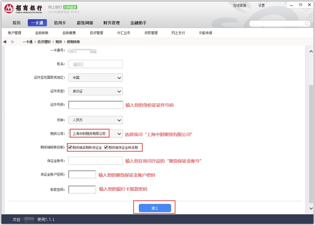The width and height of the screenshot is (315, 225).
Task: Expand the 证件签发国家或地区 dropdown
Action: coord(95,78)
